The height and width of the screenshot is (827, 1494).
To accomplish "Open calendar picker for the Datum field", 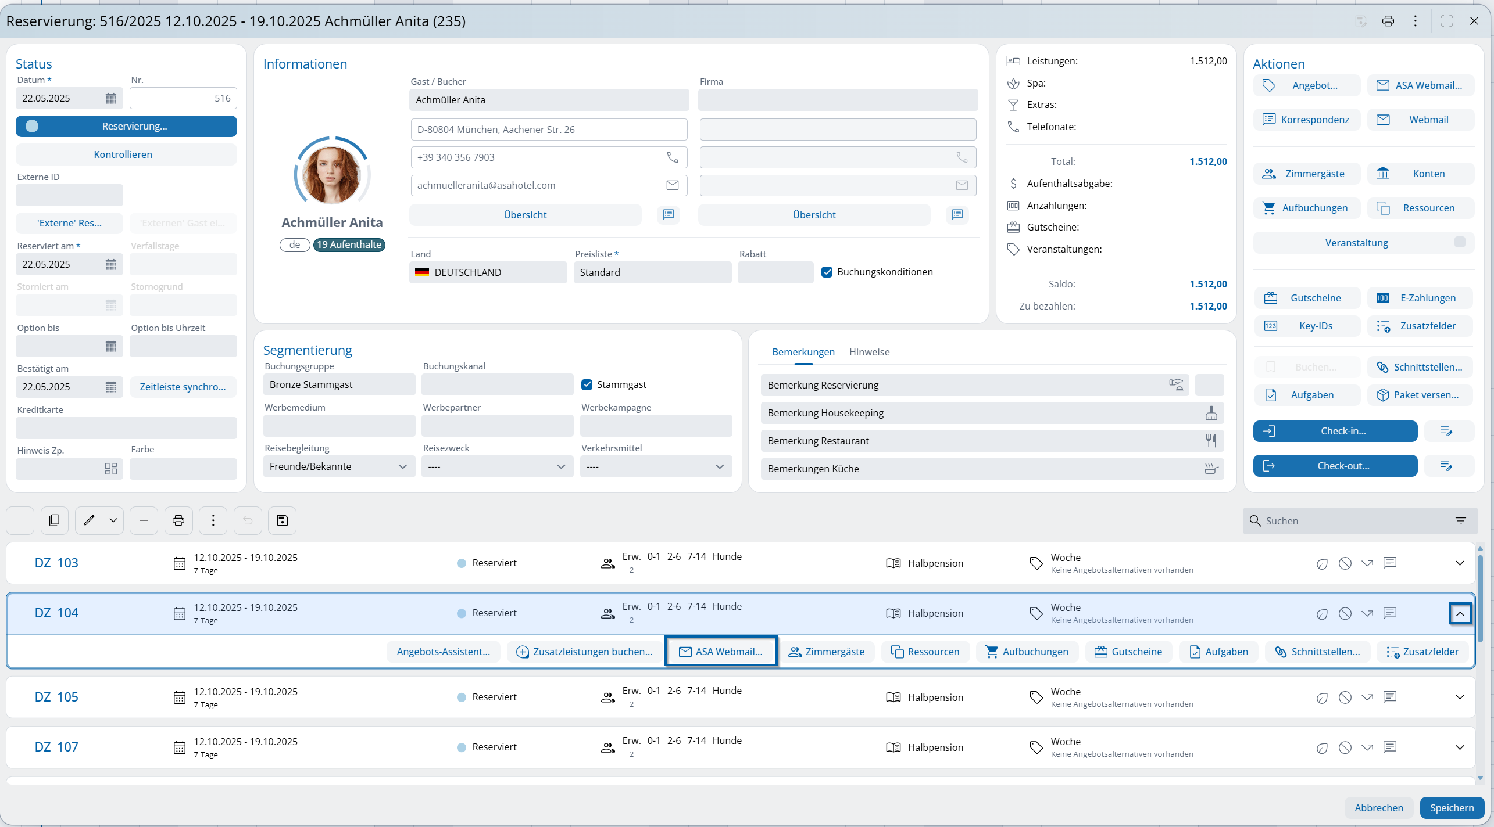I will [110, 98].
